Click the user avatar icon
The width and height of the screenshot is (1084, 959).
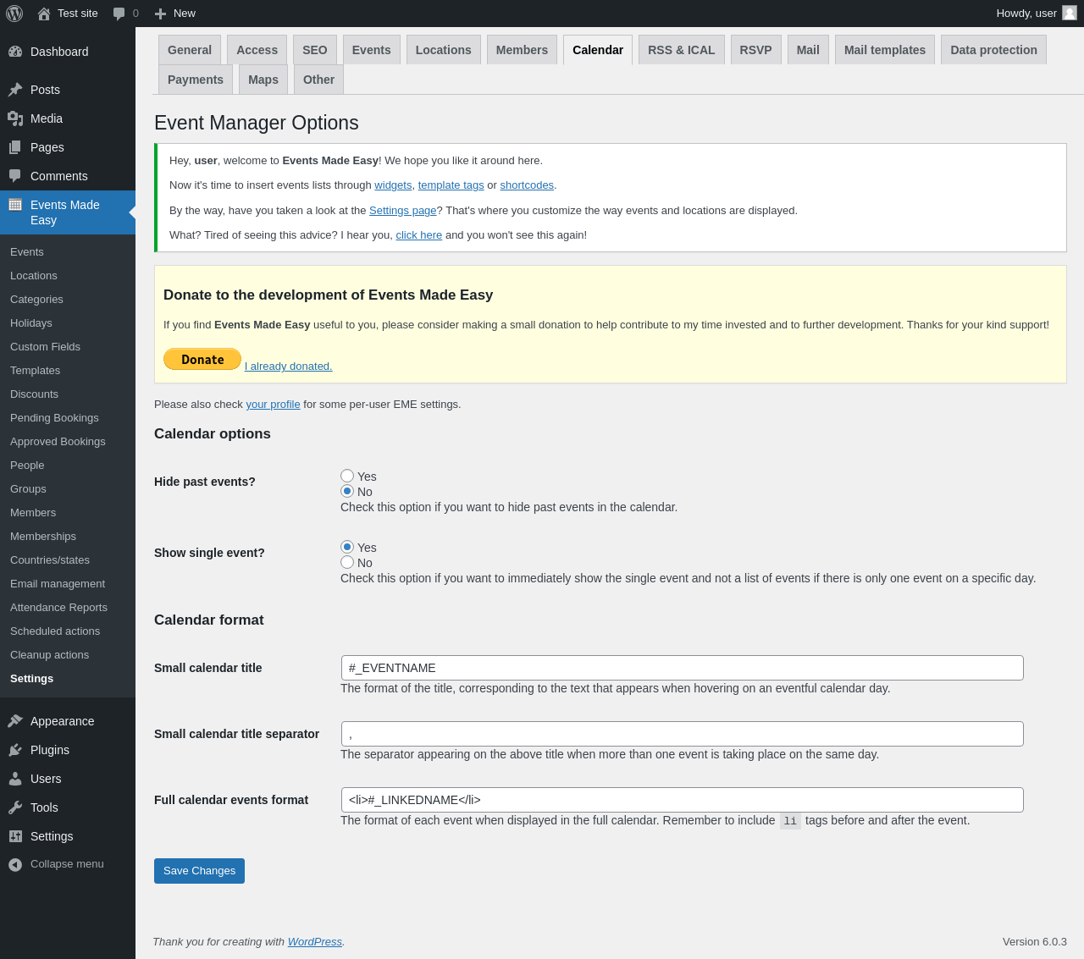point(1070,13)
